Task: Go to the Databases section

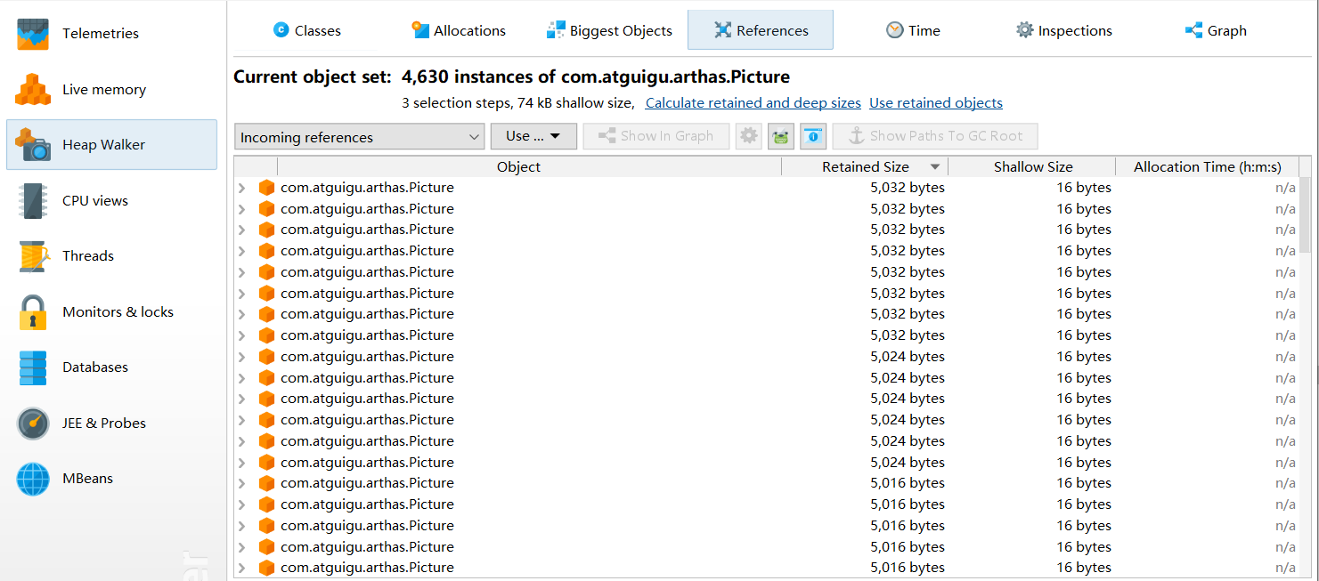Action: [94, 367]
